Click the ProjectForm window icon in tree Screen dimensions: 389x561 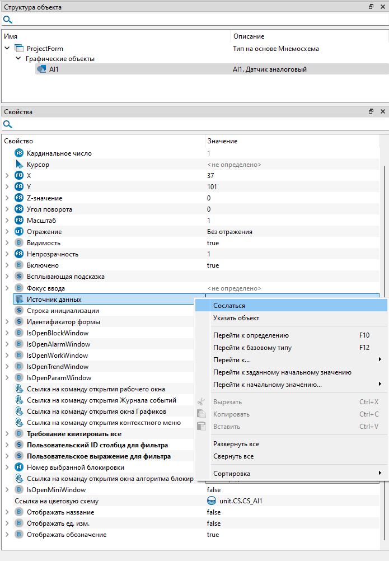pyautogui.click(x=19, y=49)
